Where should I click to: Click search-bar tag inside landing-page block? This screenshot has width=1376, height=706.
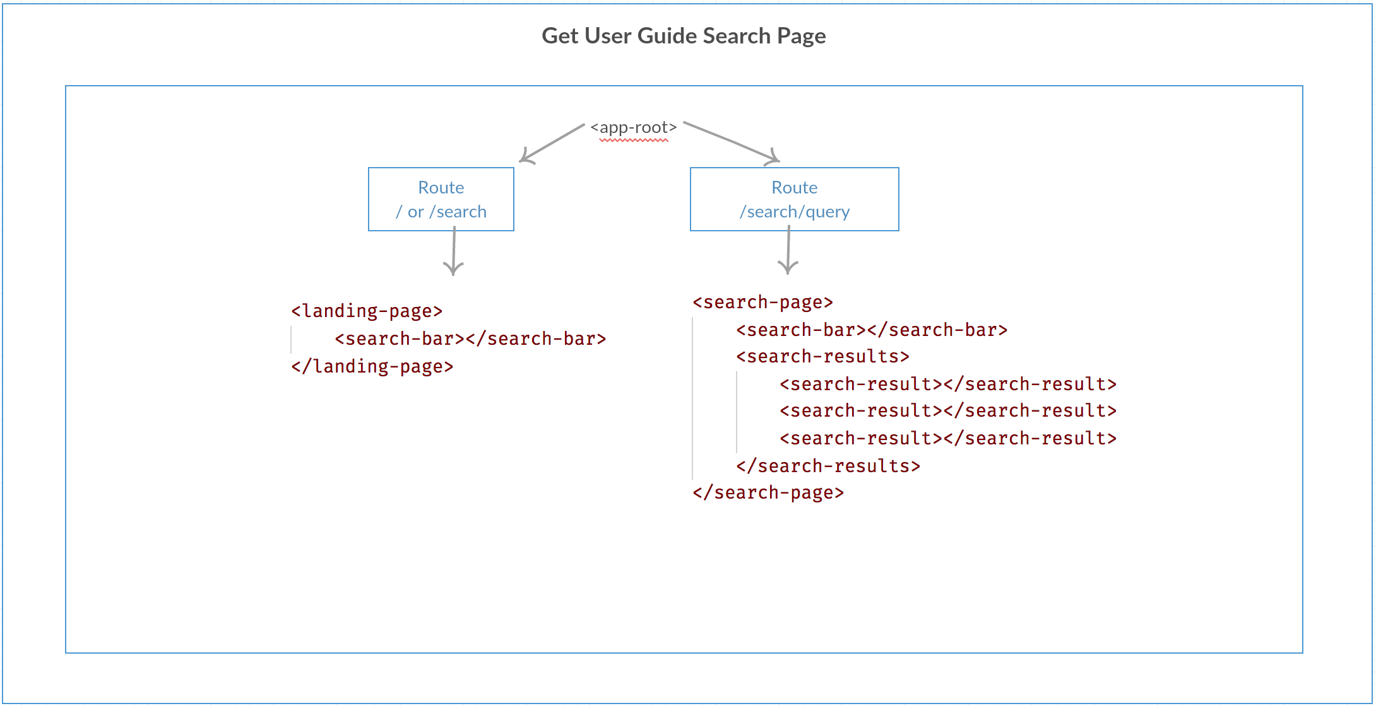pos(470,339)
